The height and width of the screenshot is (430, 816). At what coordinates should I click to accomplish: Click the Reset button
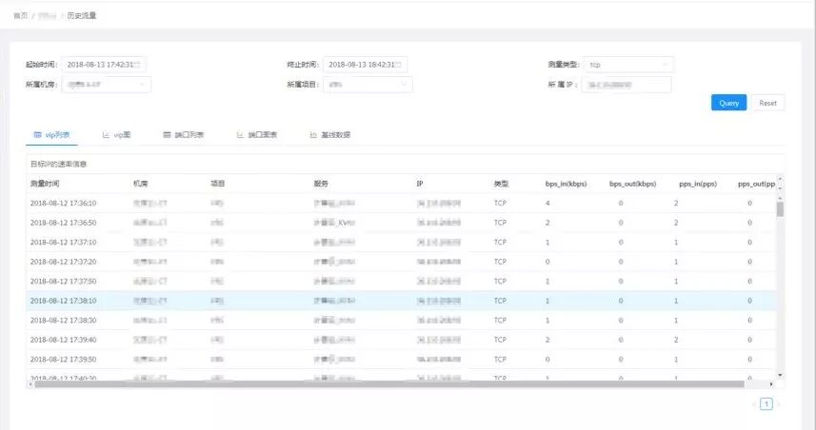767,103
